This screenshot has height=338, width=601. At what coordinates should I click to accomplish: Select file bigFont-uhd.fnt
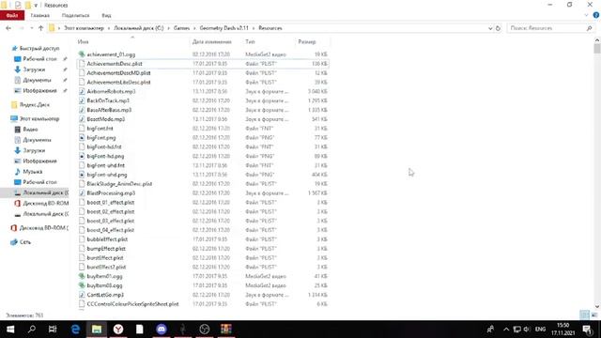point(105,165)
